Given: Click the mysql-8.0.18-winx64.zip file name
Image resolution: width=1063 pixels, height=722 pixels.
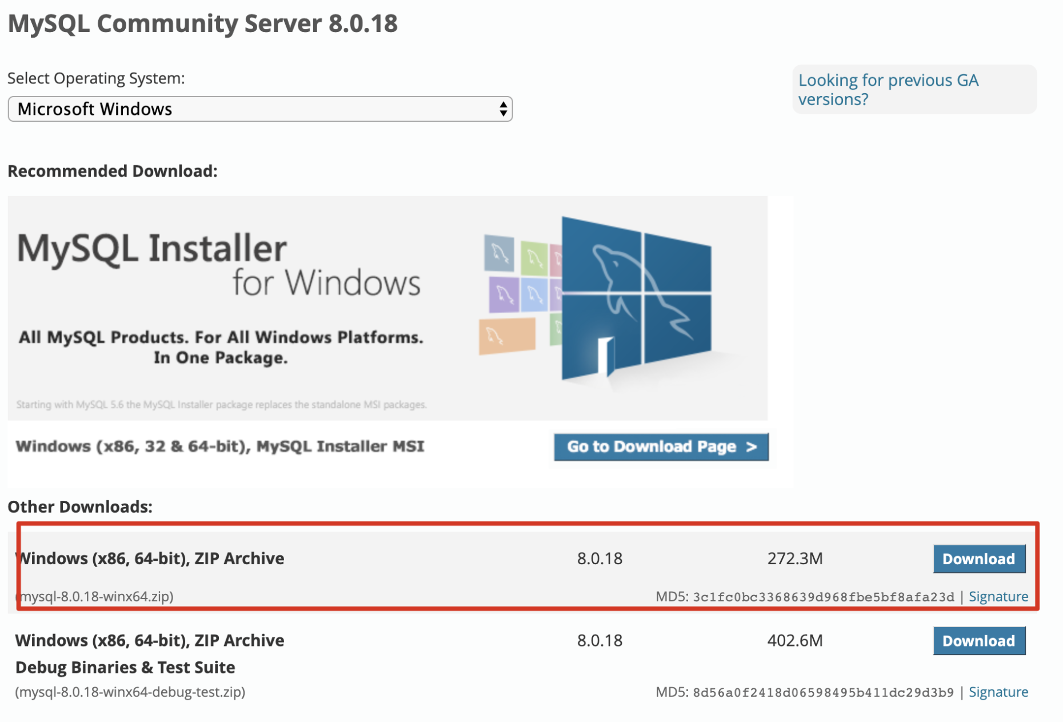Looking at the screenshot, I should pyautogui.click(x=94, y=596).
